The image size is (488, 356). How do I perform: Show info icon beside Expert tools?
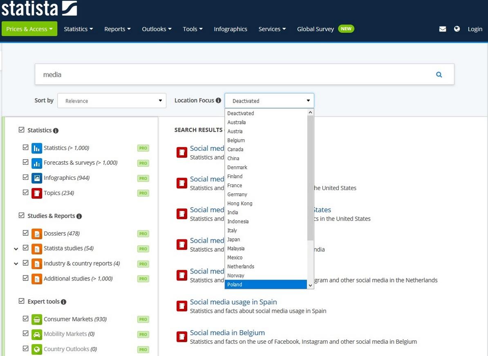click(63, 302)
